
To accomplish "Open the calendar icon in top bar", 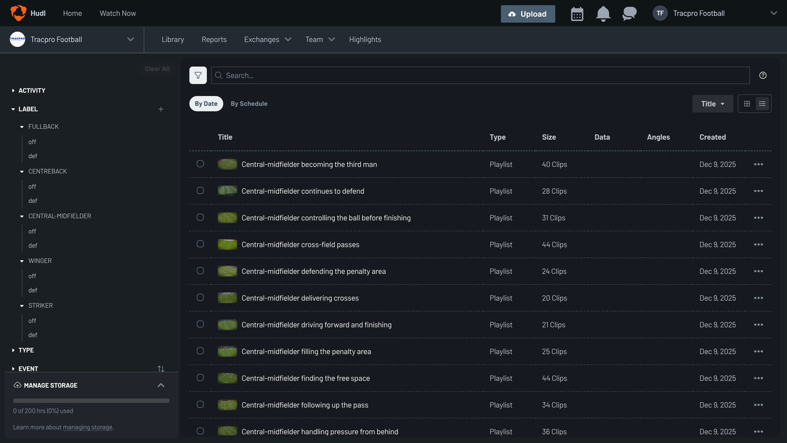I will click(x=577, y=14).
